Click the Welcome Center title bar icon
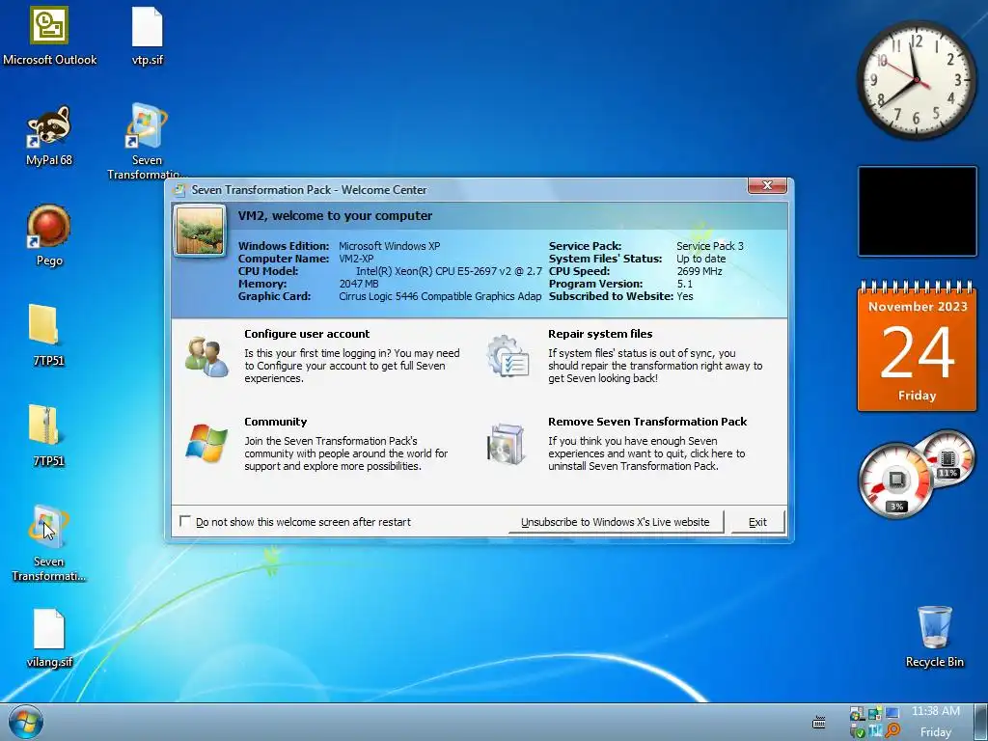 (179, 190)
